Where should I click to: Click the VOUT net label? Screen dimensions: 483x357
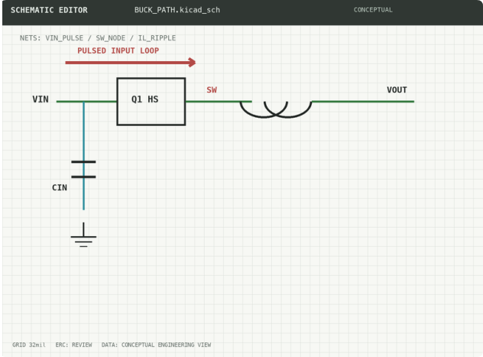pos(397,90)
